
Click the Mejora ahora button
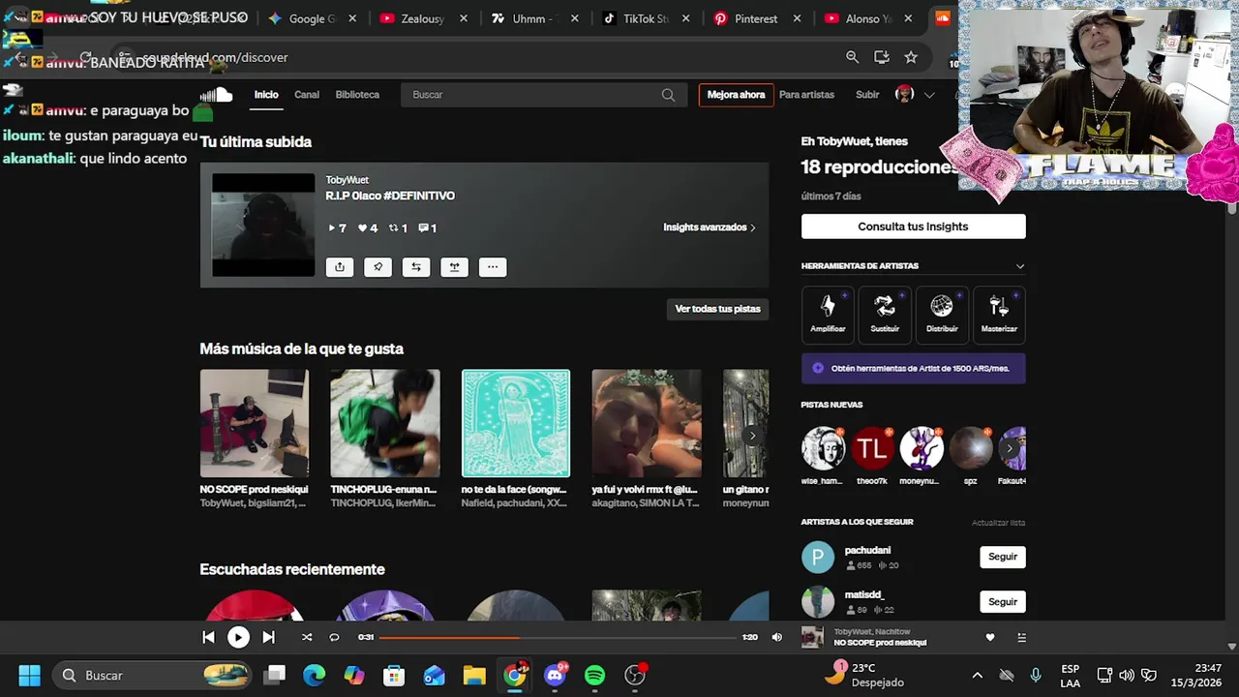pyautogui.click(x=736, y=95)
